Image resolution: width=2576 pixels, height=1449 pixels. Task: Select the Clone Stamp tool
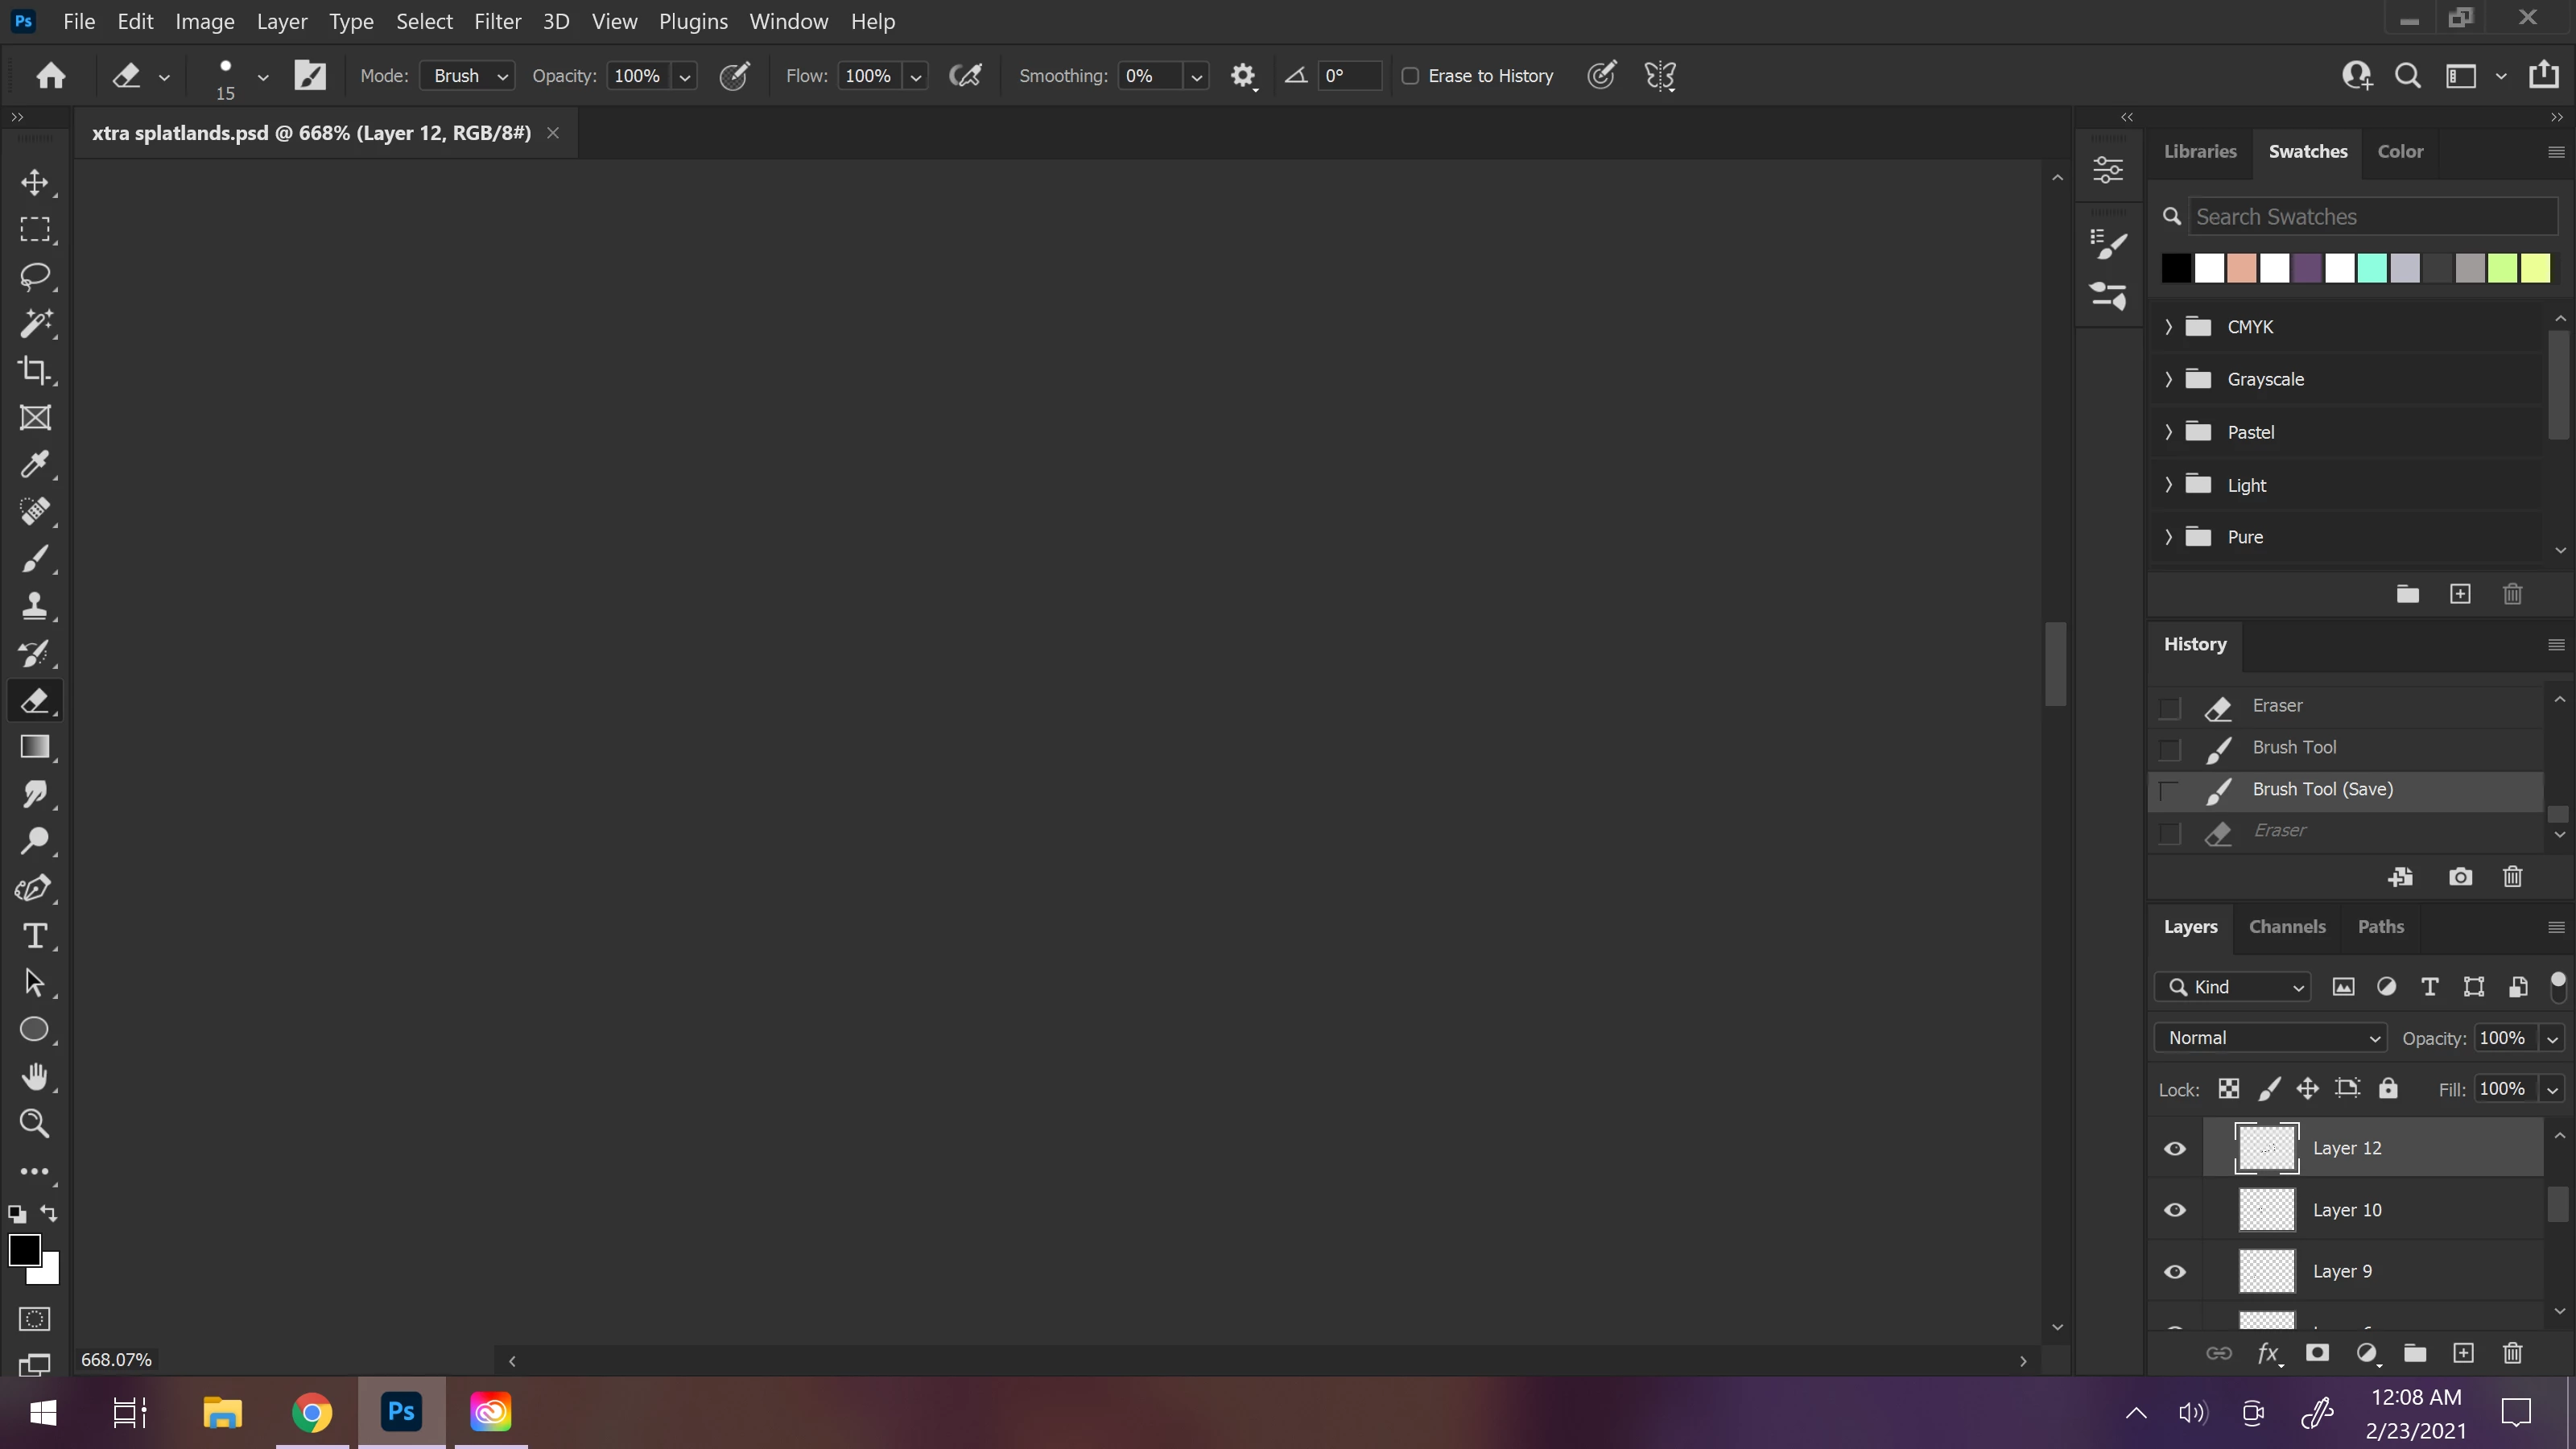pyautogui.click(x=35, y=606)
